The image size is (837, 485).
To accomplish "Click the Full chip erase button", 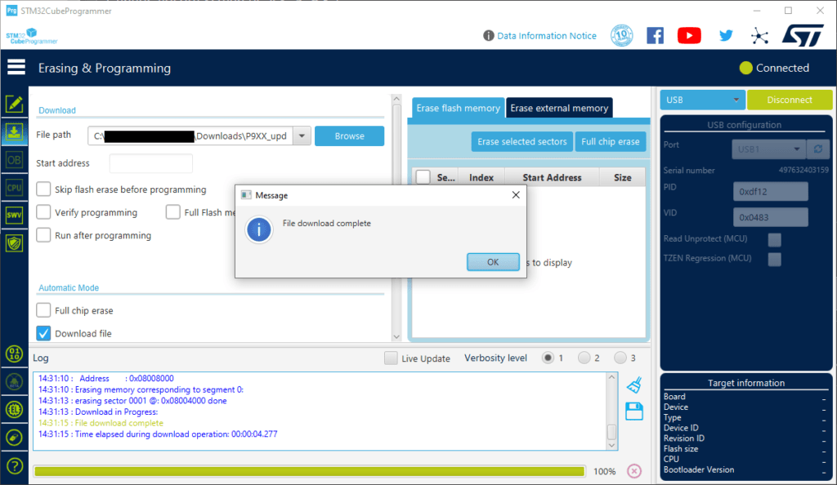I will point(610,141).
